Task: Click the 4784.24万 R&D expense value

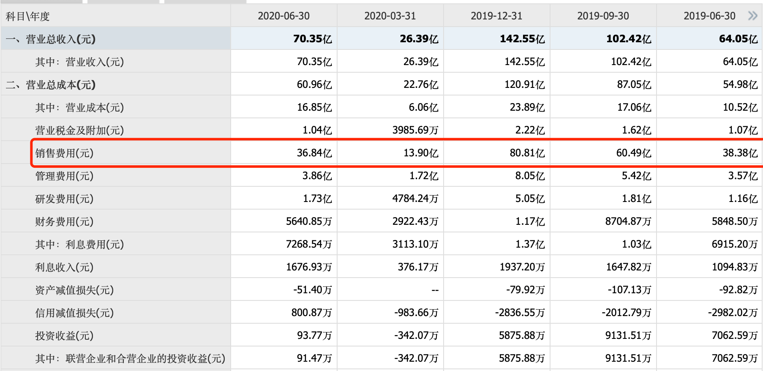Action: pos(415,199)
